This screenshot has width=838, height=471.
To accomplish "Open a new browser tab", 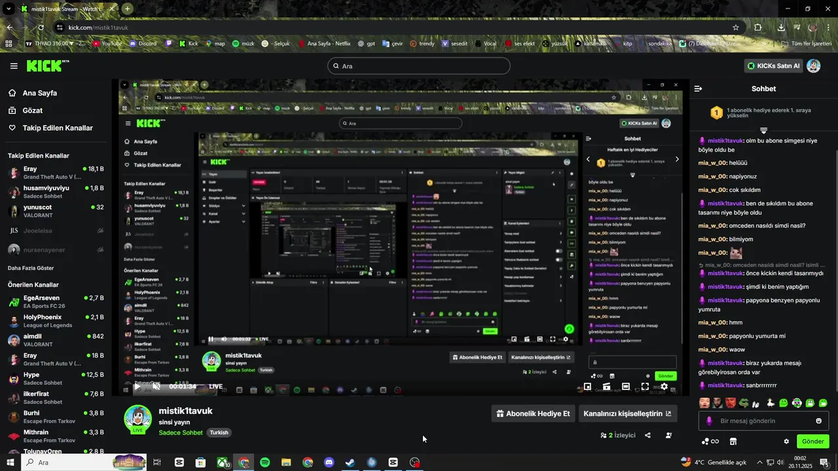I will pyautogui.click(x=127, y=9).
